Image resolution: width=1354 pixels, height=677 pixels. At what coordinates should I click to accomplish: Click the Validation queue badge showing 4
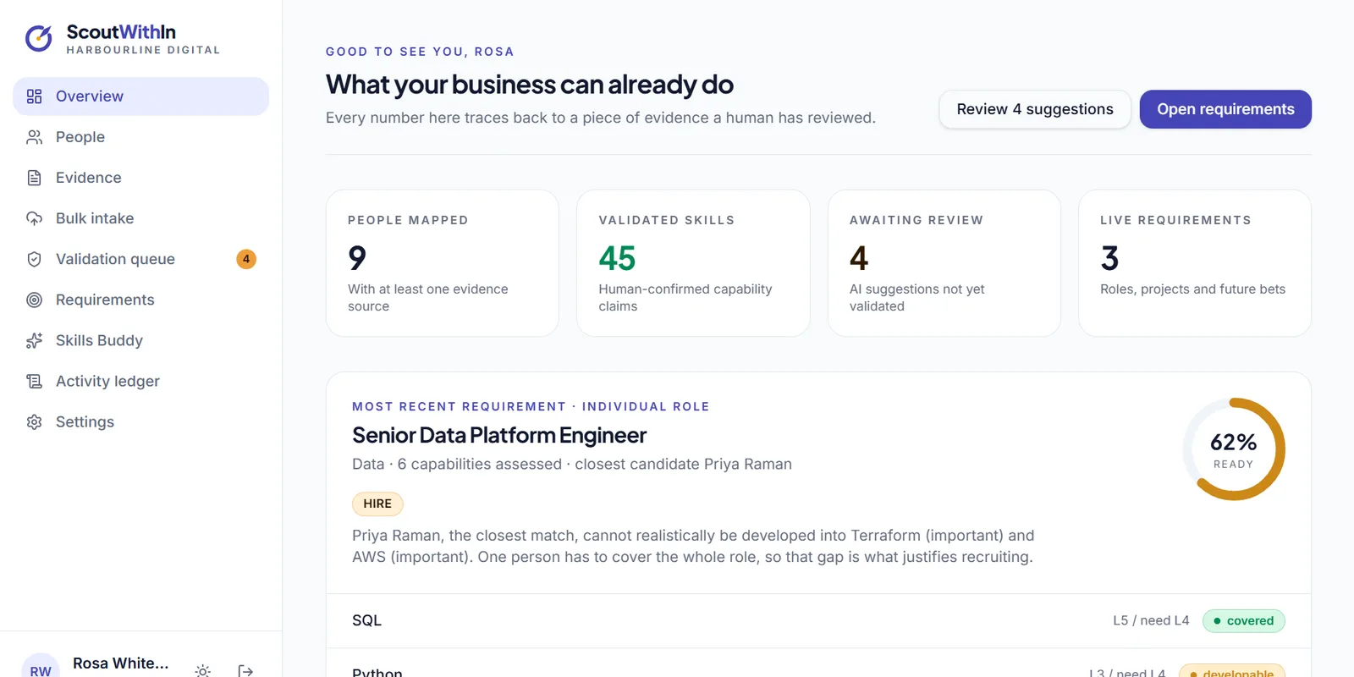tap(246, 259)
